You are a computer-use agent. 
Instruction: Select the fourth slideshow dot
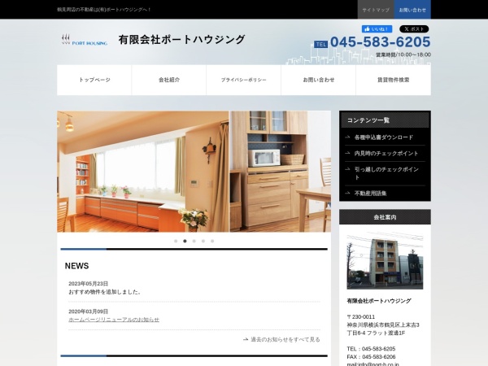pyautogui.click(x=203, y=241)
